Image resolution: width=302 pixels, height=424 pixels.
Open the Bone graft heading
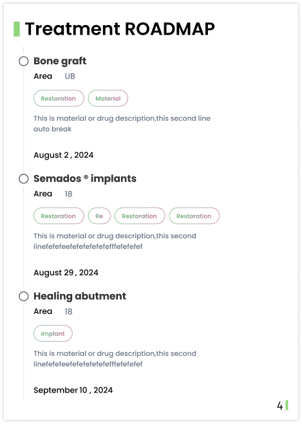pyautogui.click(x=60, y=61)
